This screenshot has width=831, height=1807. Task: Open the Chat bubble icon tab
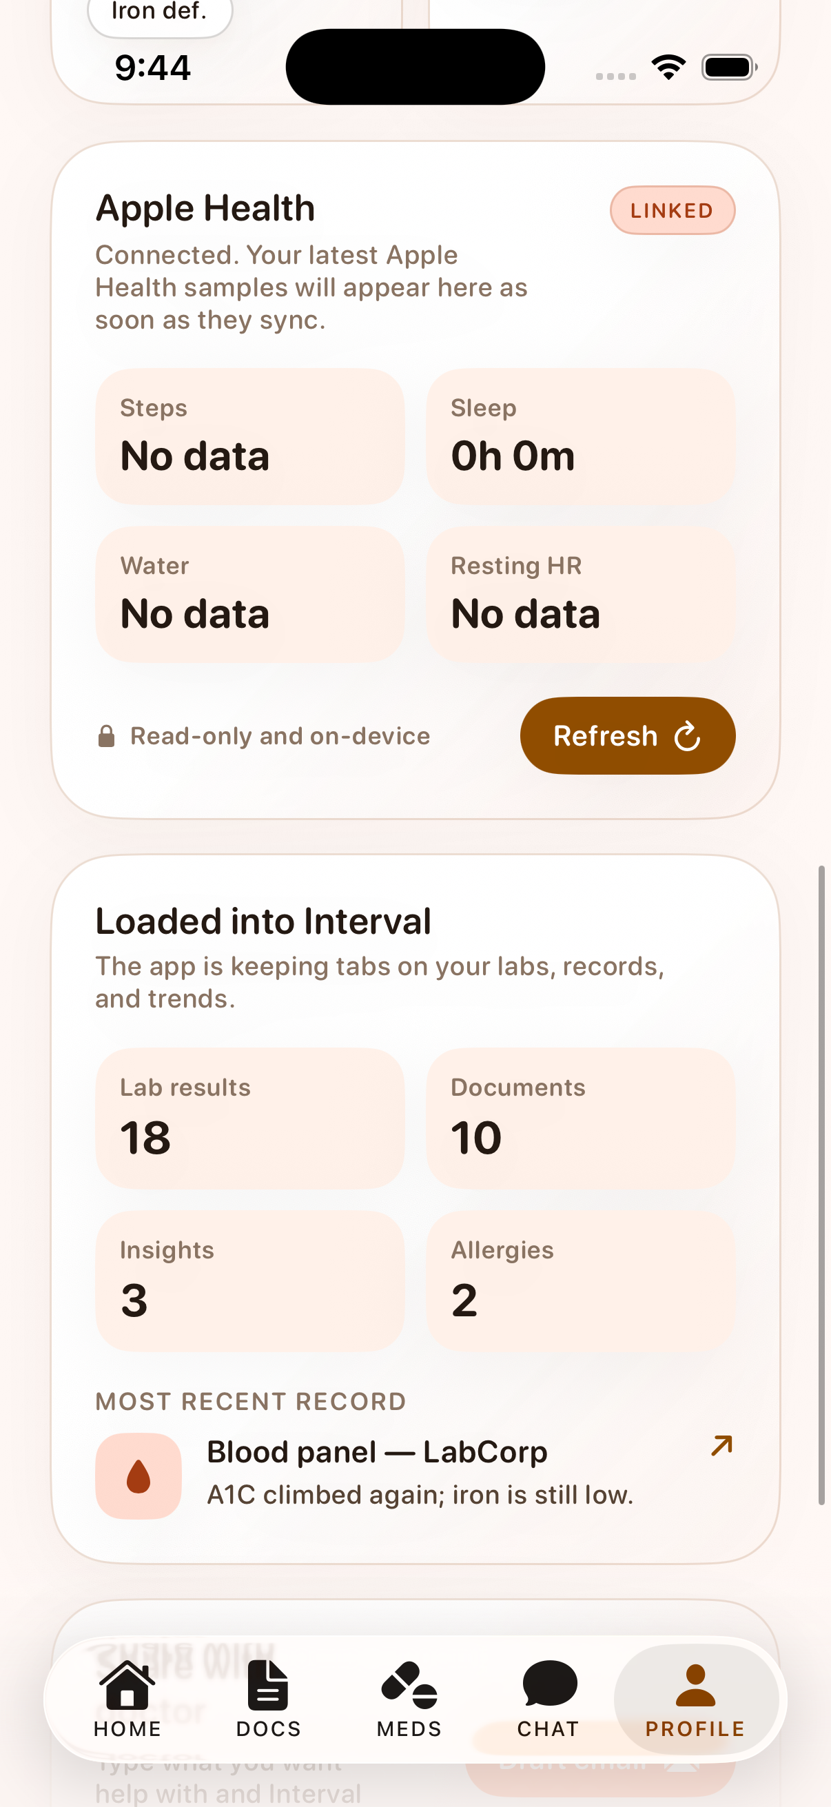(549, 1683)
